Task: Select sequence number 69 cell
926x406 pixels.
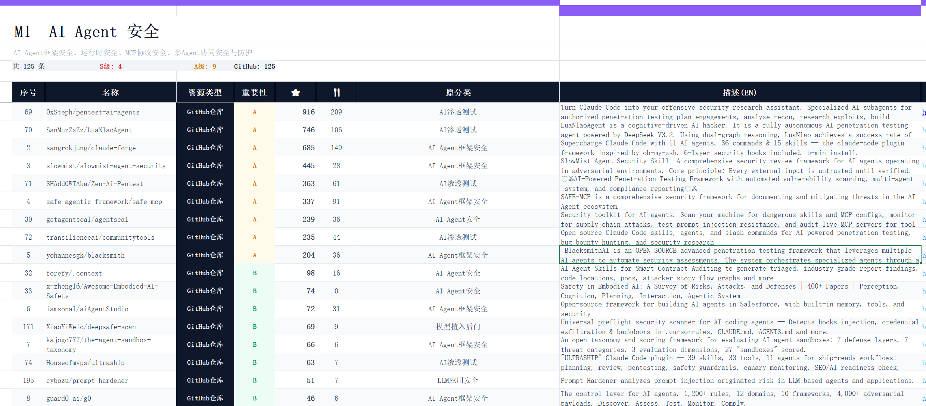Action: (x=28, y=112)
